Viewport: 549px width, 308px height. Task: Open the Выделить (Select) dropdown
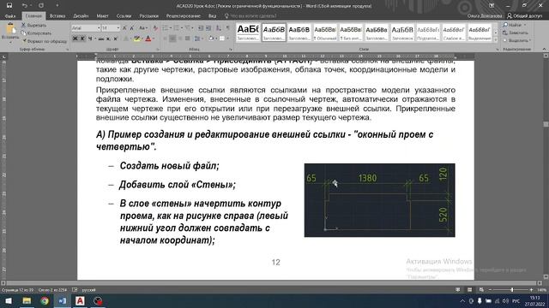(x=517, y=40)
